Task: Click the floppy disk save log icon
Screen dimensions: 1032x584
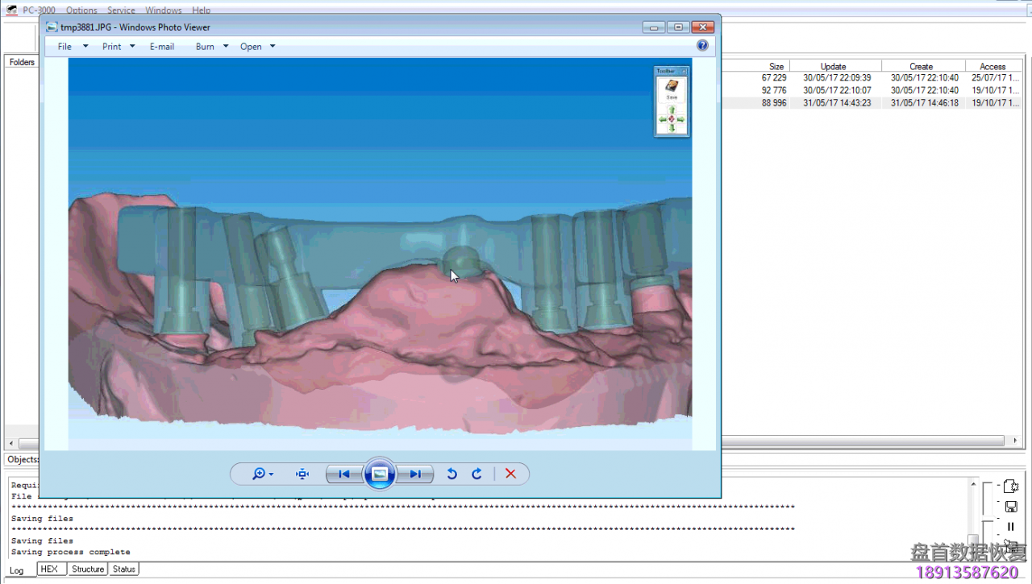Action: (x=1011, y=507)
